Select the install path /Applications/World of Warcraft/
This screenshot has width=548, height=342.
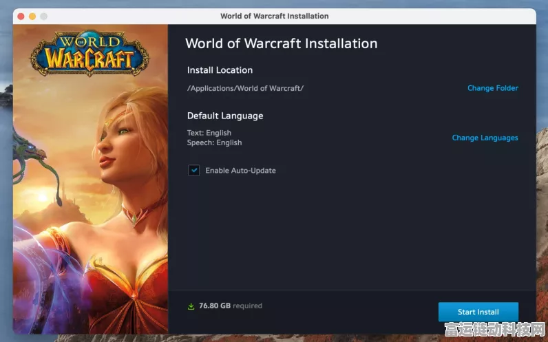coord(245,88)
